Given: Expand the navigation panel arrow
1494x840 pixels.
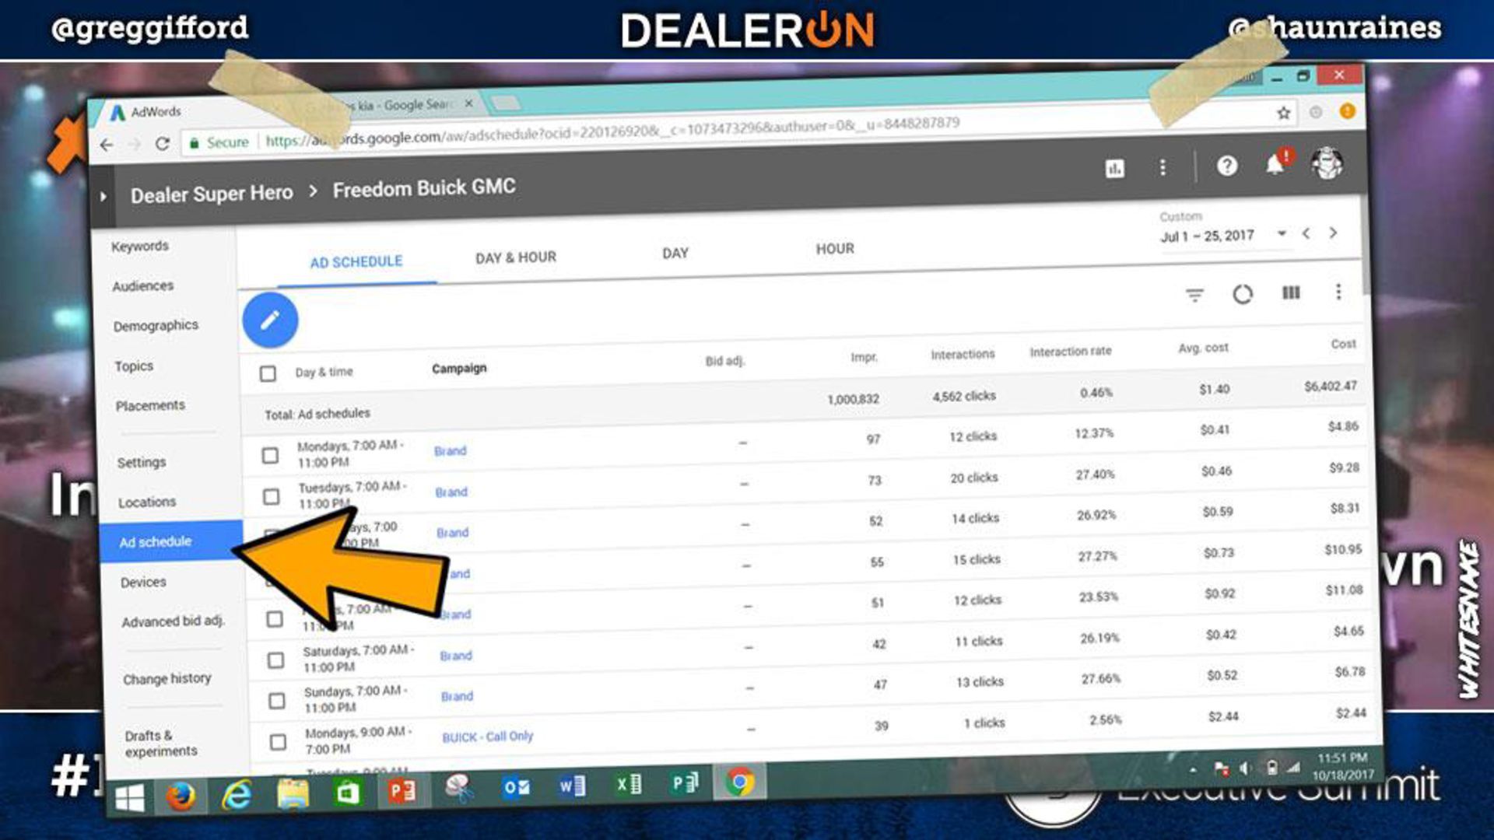Looking at the screenshot, I should [103, 197].
